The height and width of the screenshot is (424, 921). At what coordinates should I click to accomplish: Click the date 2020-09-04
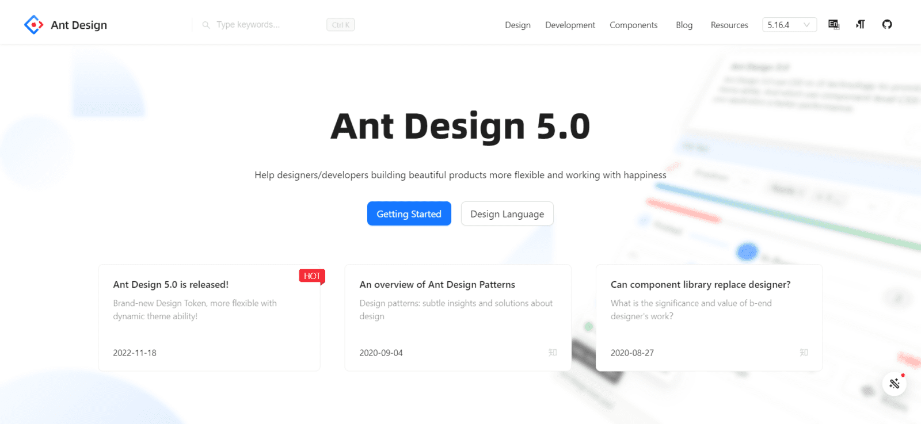pos(381,353)
